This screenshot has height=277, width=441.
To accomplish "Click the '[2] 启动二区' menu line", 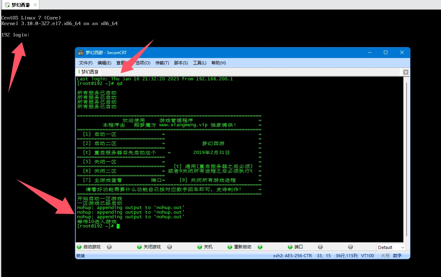I will tap(99, 144).
